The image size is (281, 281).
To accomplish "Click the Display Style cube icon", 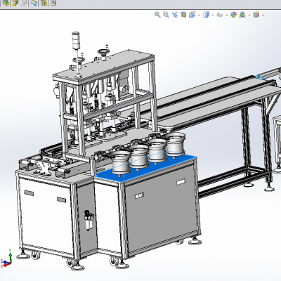I will point(206,15).
